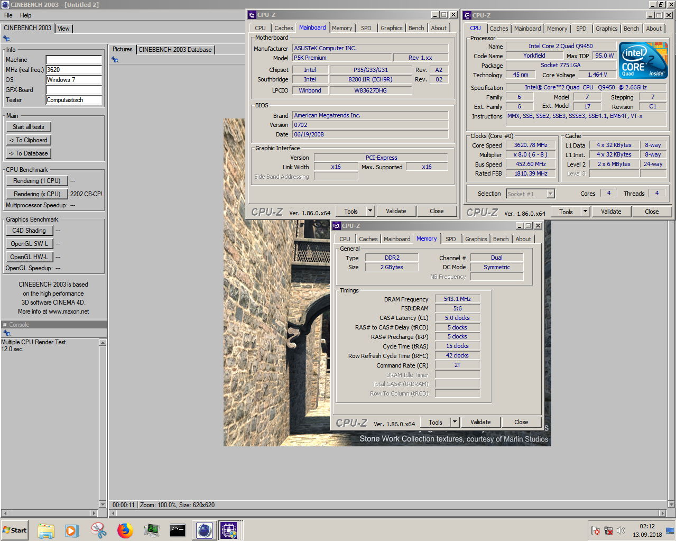Click the Windows Start button
This screenshot has height=541, width=676.
[x=15, y=530]
